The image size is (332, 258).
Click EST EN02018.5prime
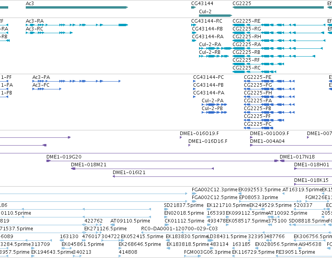(x=167, y=217)
